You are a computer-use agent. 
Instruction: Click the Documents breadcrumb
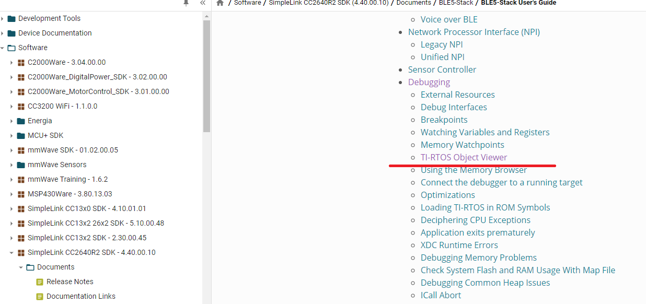point(414,3)
